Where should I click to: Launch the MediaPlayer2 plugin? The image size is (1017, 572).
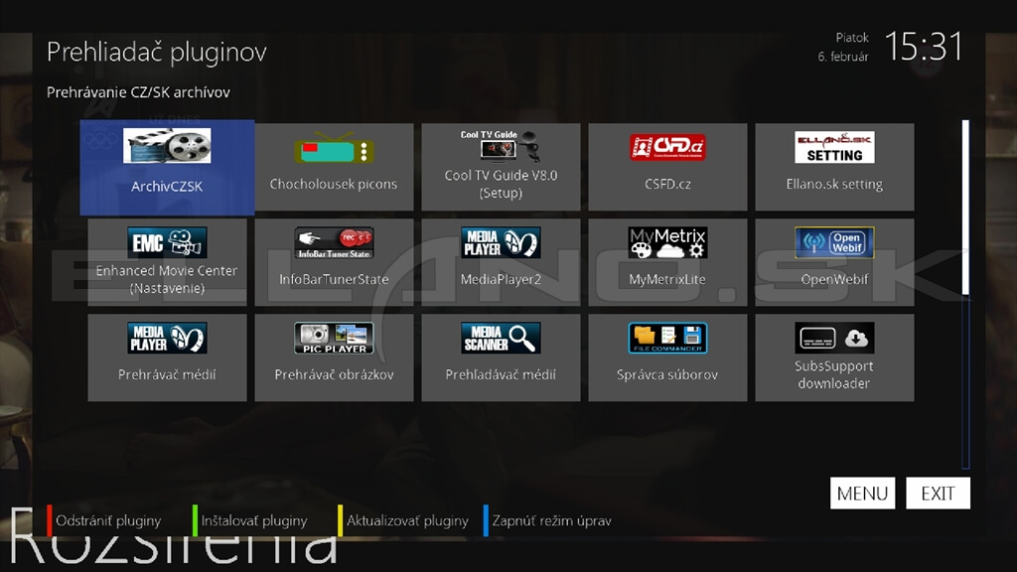(x=501, y=262)
